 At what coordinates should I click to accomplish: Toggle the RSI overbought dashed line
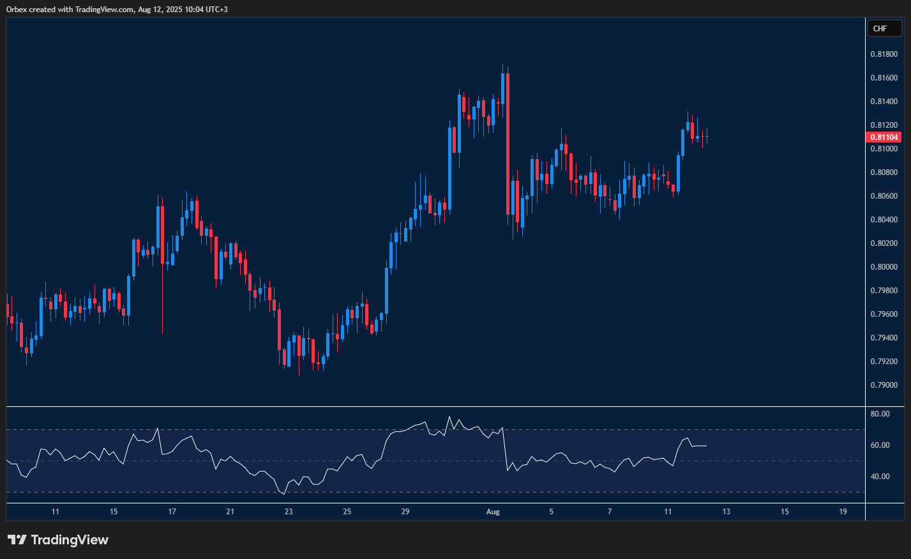click(383, 429)
